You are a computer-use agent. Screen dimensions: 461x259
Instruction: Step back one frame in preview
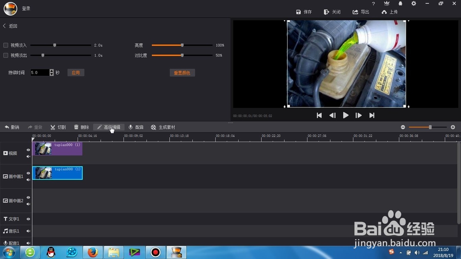point(332,116)
